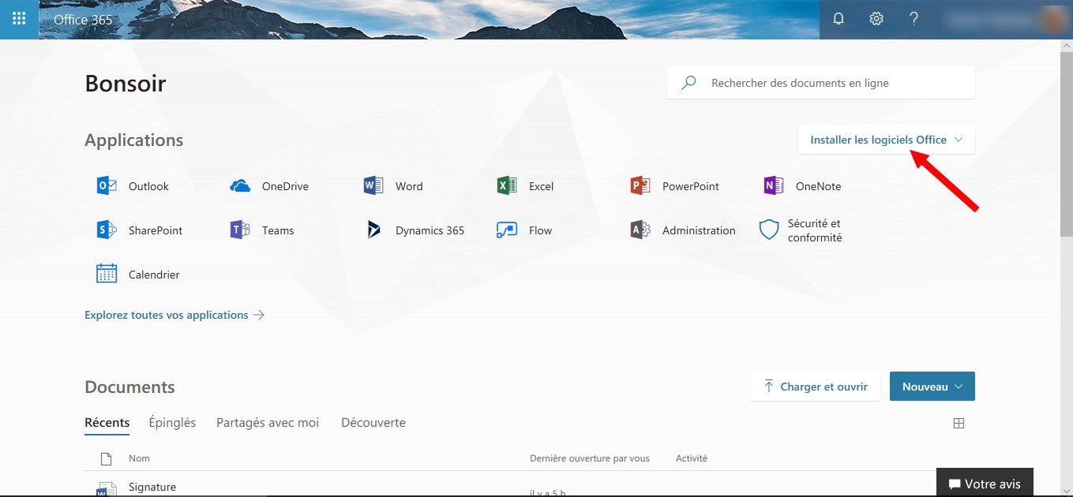The height and width of the screenshot is (497, 1073).
Task: Click Explorez toutes vos applications link
Action: point(174,315)
